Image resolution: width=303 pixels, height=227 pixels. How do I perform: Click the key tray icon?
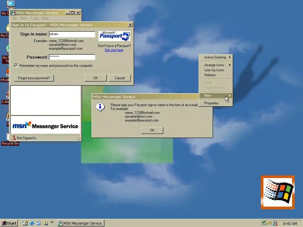tap(270, 223)
